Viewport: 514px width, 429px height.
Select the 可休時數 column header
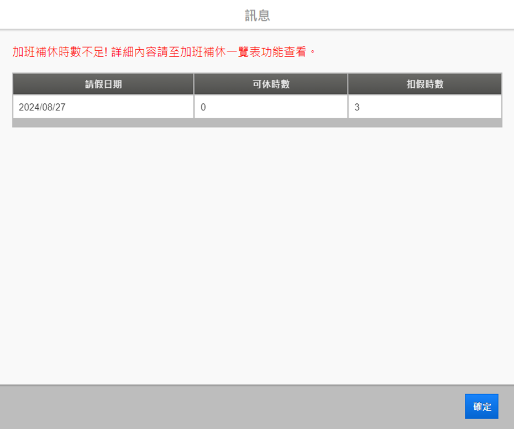(271, 84)
